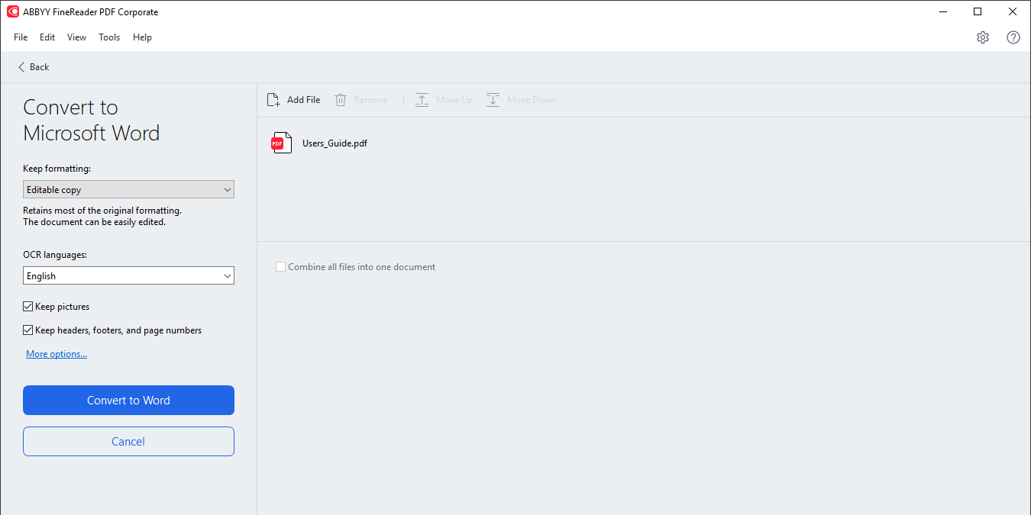Minimize the FineReader window
The image size is (1031, 515).
tap(942, 11)
